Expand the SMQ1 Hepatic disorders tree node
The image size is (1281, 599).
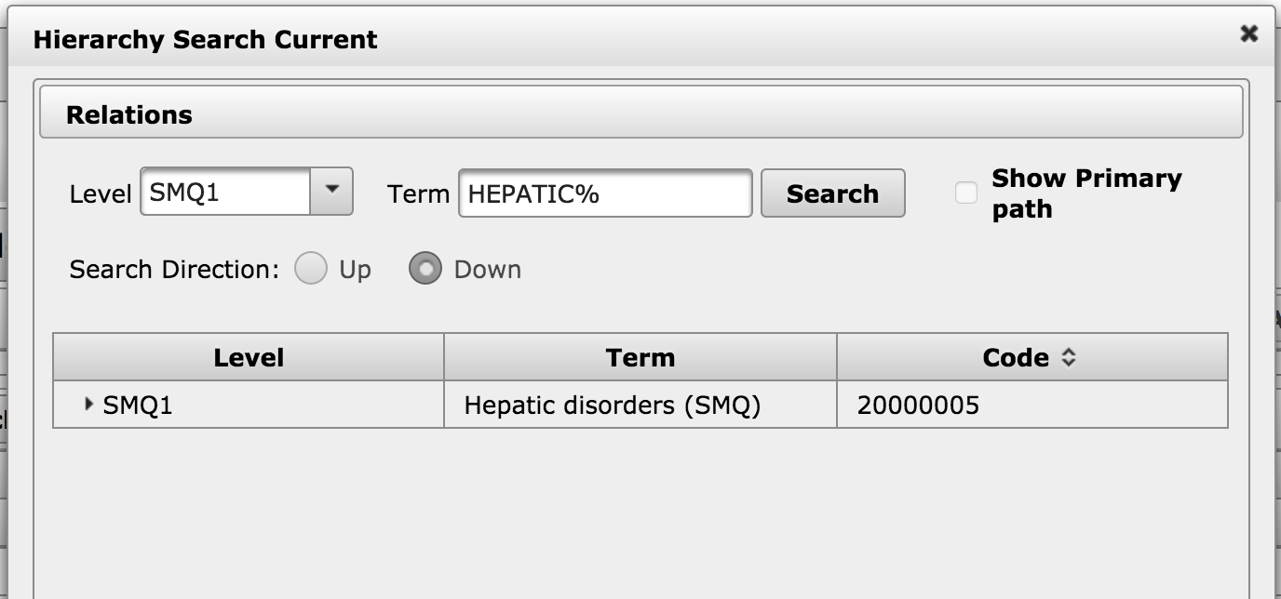coord(88,404)
